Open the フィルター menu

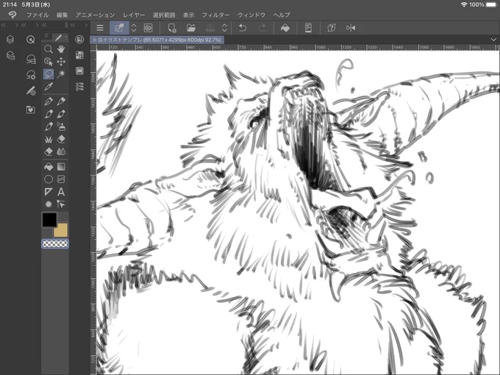[x=215, y=15]
